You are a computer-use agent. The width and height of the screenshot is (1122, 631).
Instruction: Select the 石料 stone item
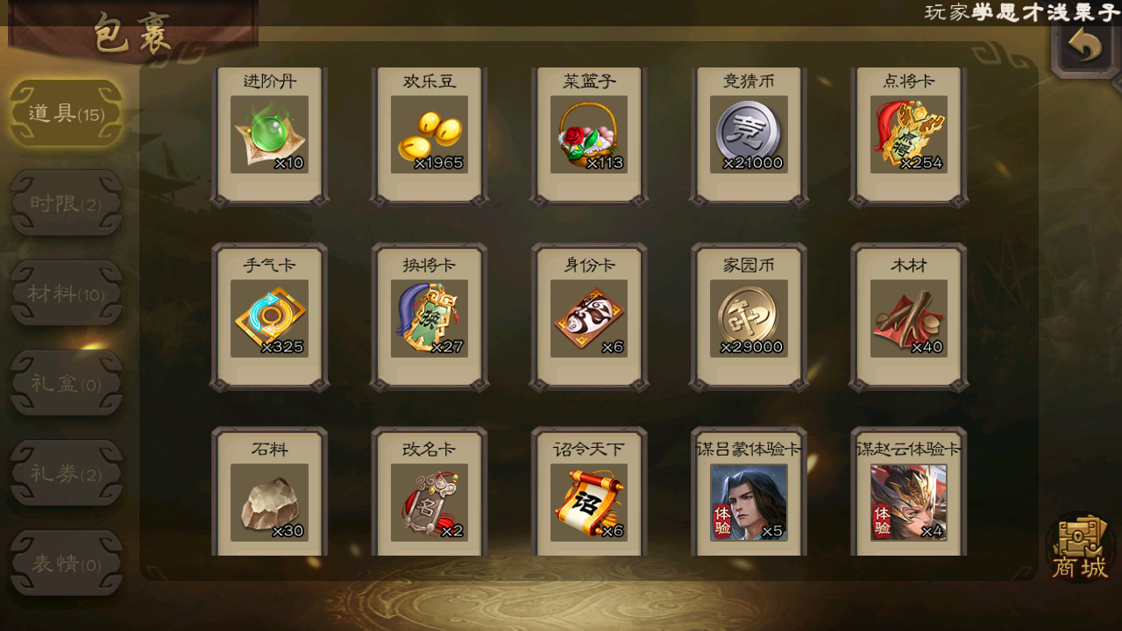pyautogui.click(x=269, y=502)
